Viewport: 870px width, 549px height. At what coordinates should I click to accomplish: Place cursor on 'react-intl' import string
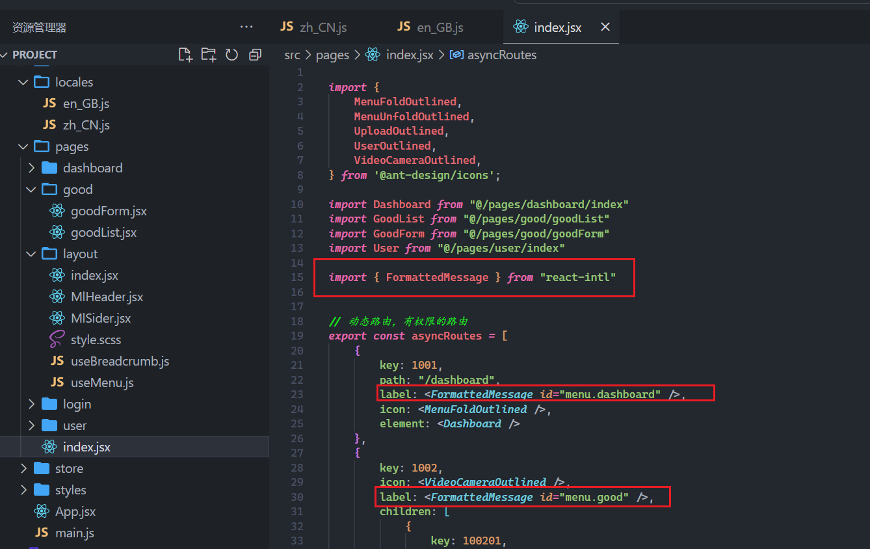pyautogui.click(x=578, y=277)
